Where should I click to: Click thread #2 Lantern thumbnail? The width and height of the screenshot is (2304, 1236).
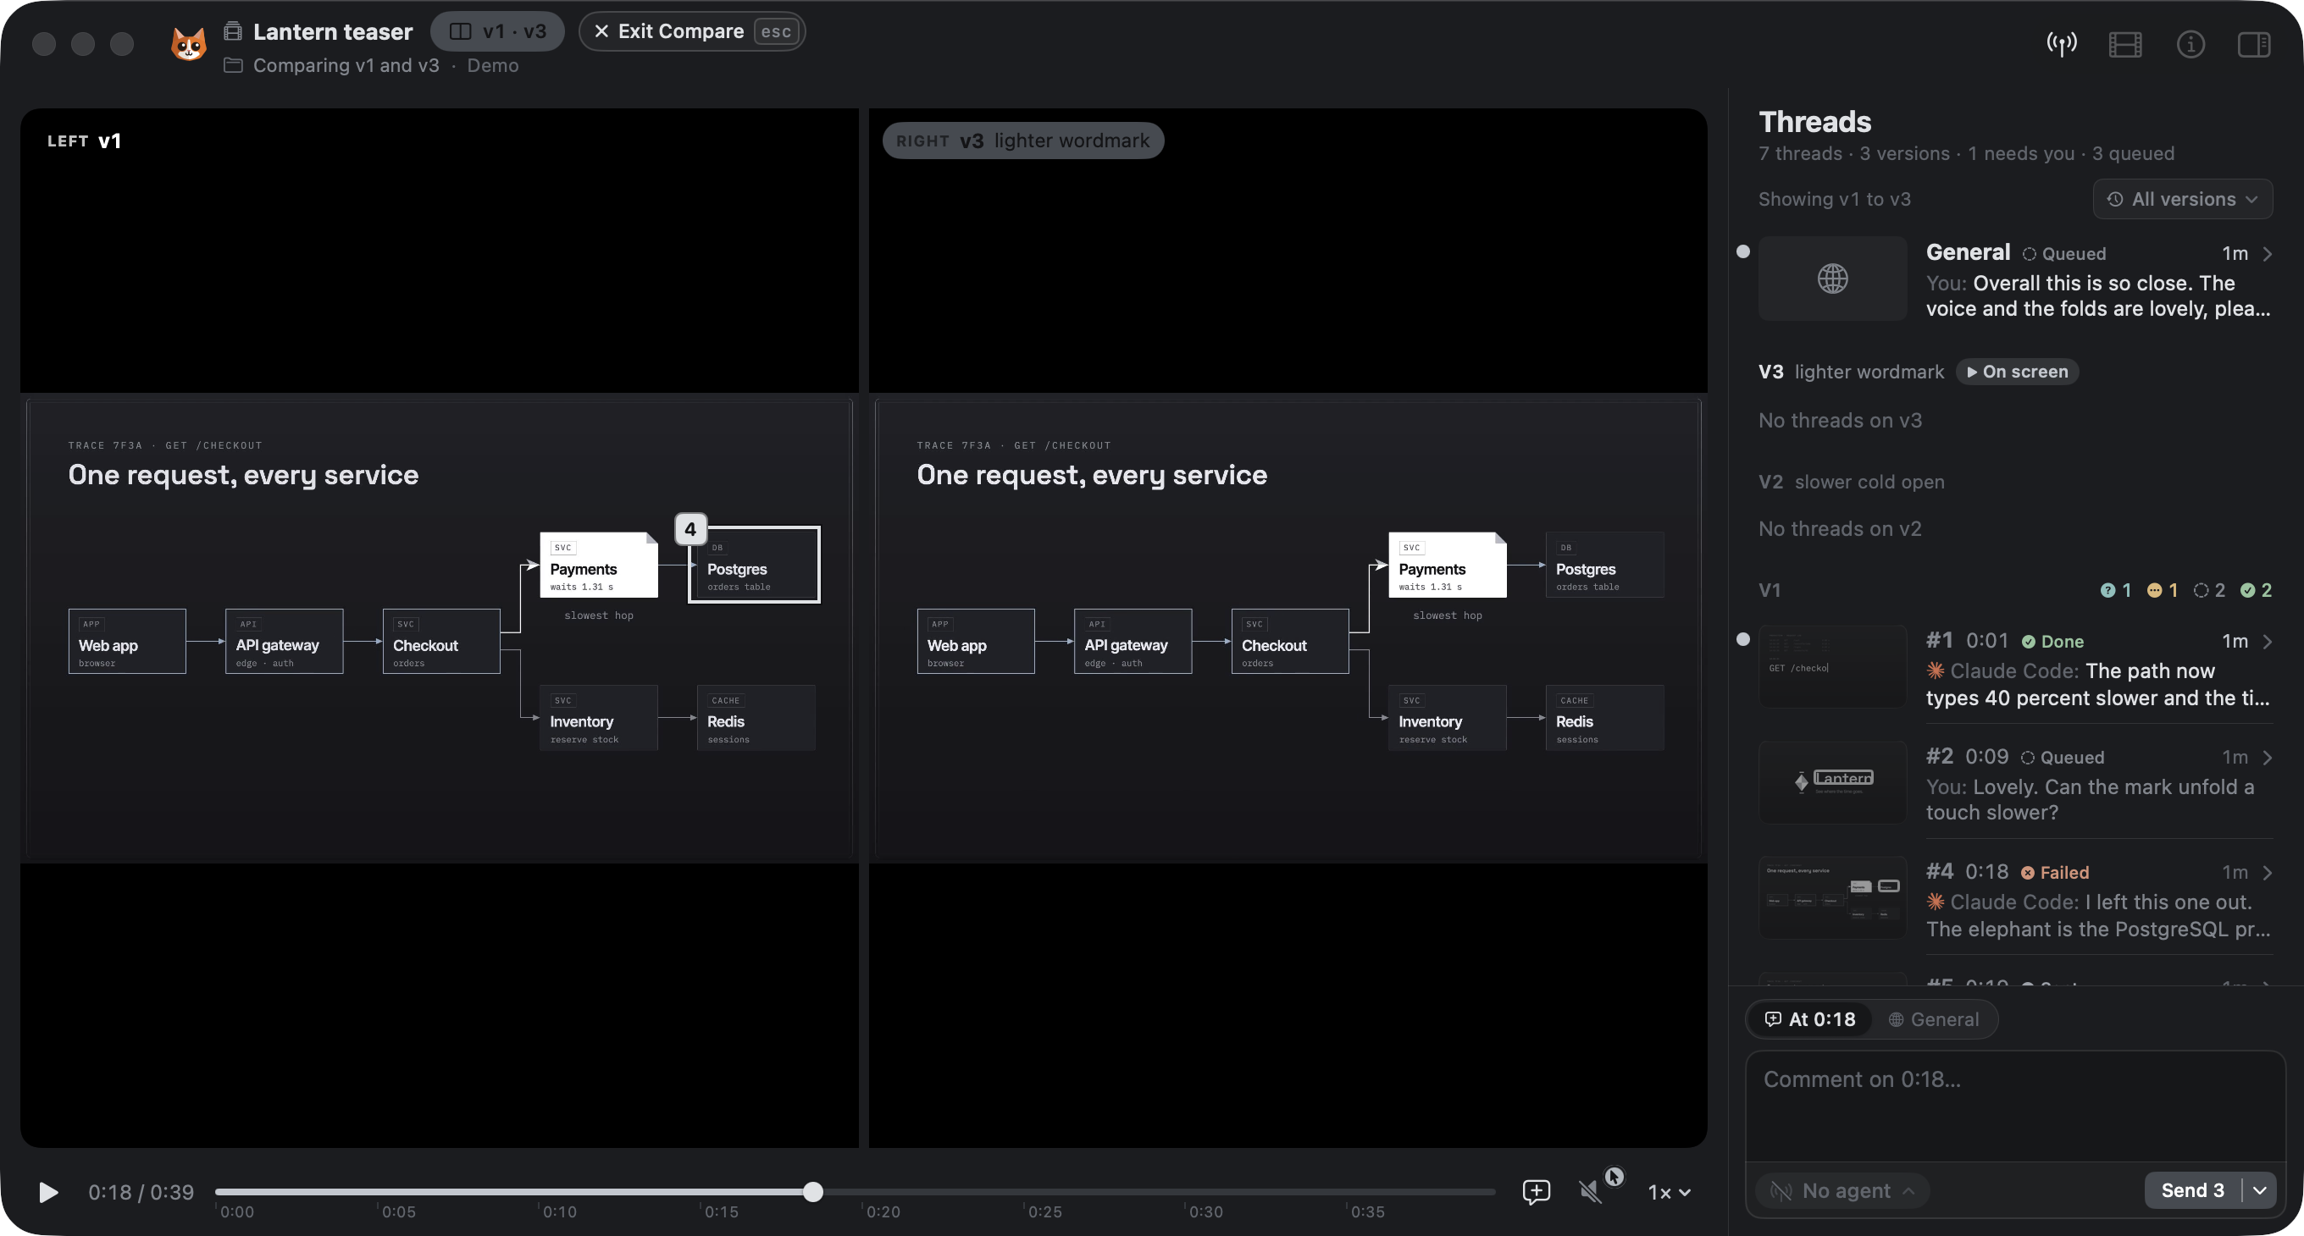point(1831,782)
